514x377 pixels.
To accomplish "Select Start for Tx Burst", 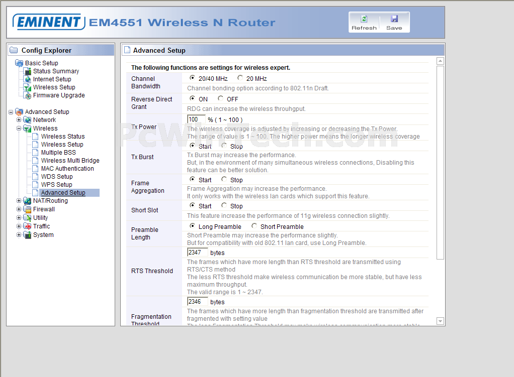I will click(x=192, y=146).
